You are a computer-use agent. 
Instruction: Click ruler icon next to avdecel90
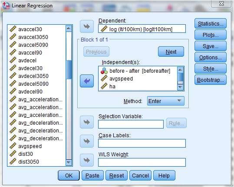click(x=13, y=91)
